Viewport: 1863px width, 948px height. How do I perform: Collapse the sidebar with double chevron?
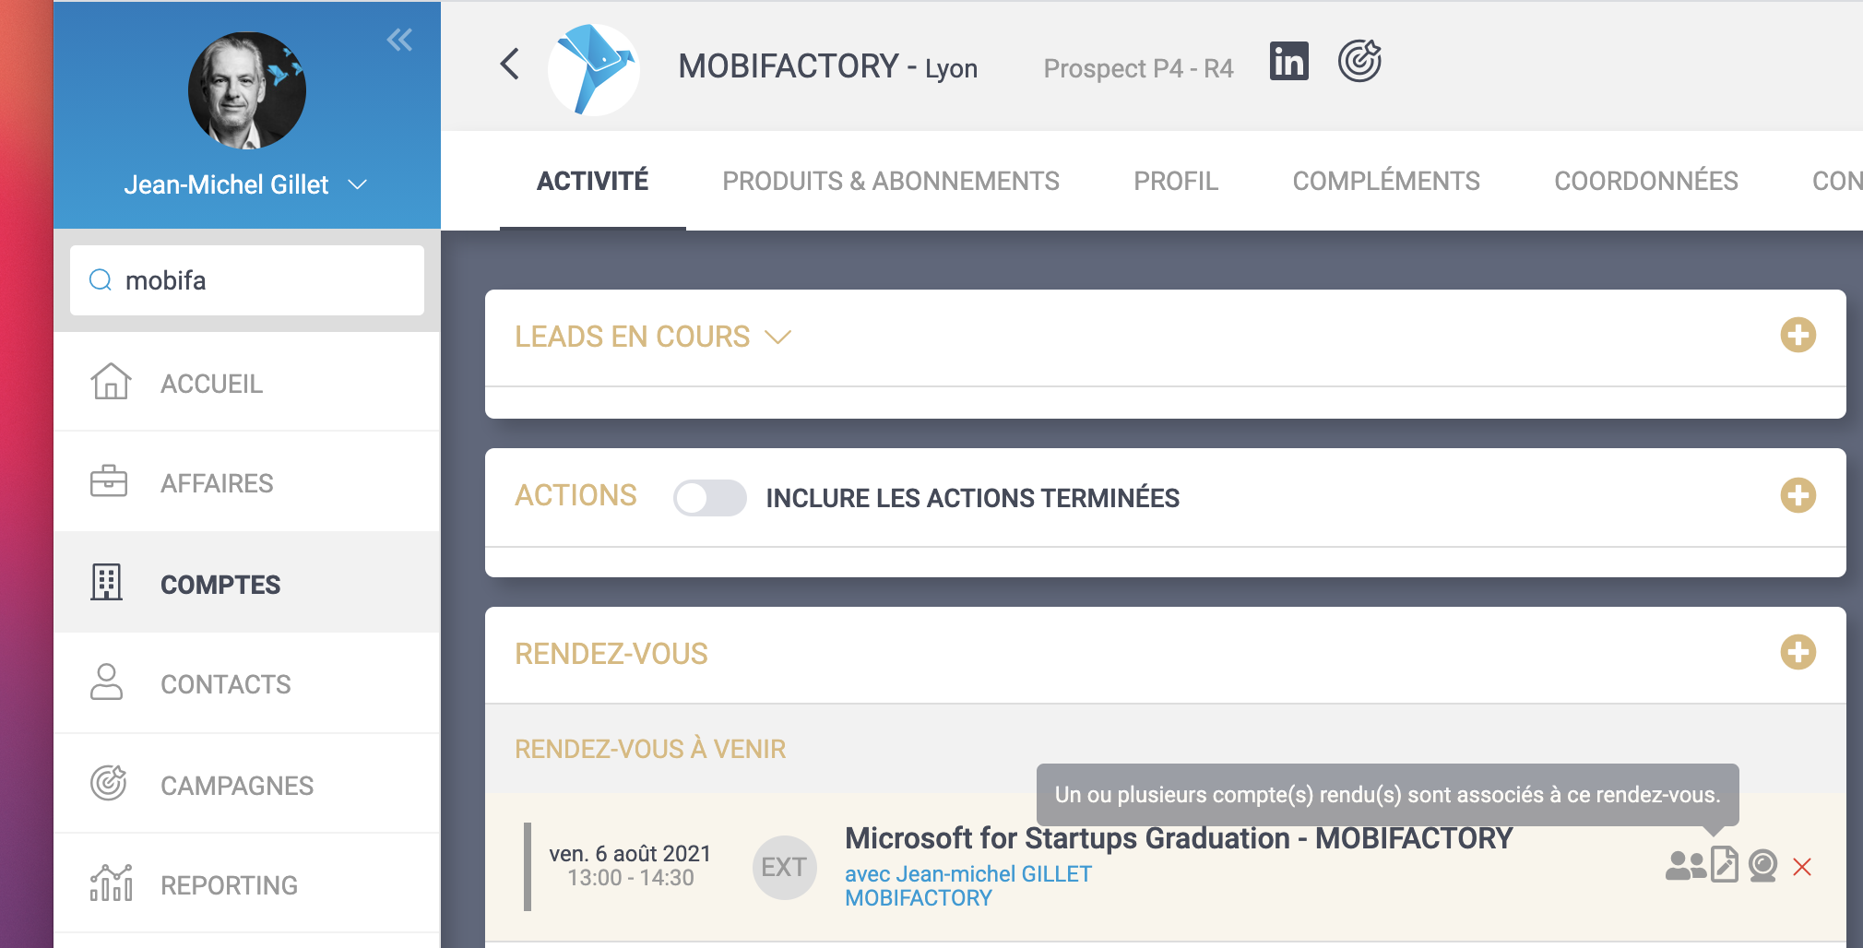pyautogui.click(x=399, y=40)
